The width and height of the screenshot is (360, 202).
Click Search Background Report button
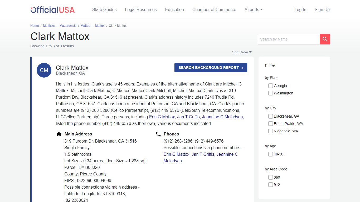tap(211, 68)
